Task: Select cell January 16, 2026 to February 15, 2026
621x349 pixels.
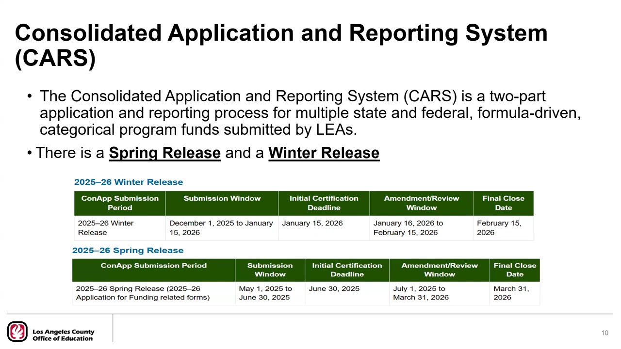Action: click(421, 228)
